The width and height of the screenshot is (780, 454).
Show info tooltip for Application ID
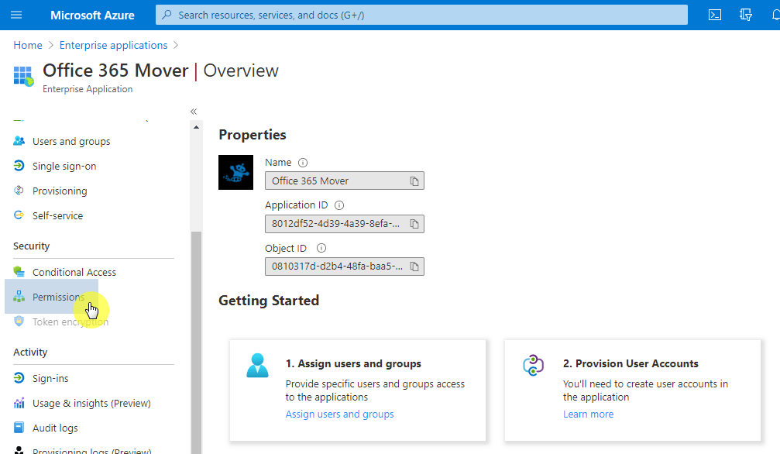click(339, 205)
